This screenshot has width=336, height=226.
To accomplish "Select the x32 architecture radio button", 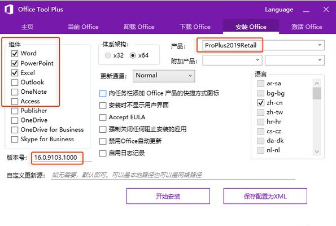I will tap(108, 55).
